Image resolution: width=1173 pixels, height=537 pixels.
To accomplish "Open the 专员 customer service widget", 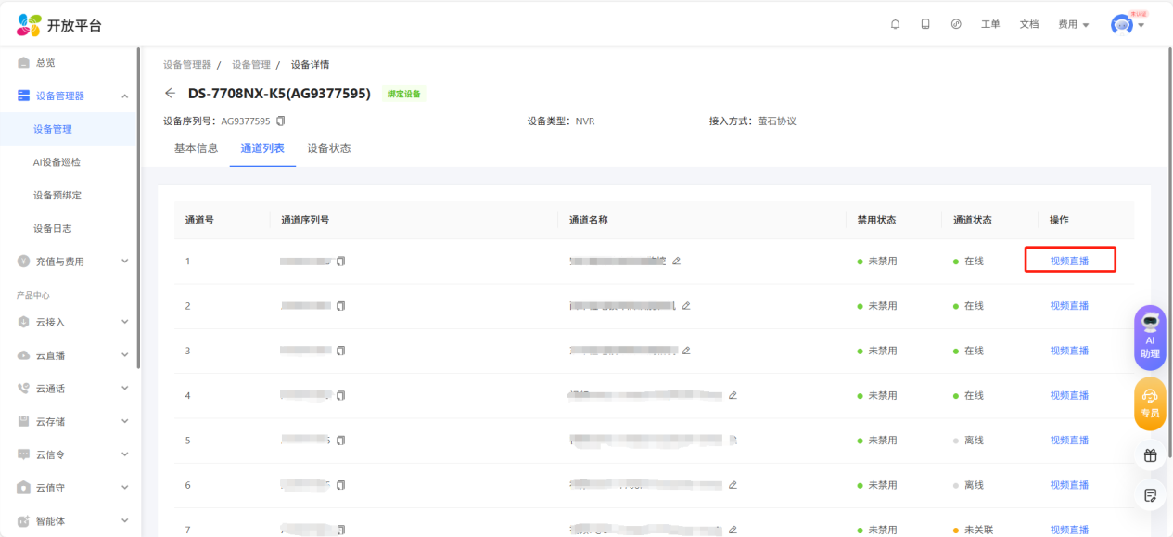I will pyautogui.click(x=1150, y=403).
